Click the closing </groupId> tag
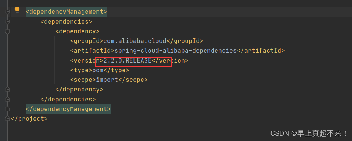Image resolution: width=352 pixels, height=141 pixels. pos(185,41)
